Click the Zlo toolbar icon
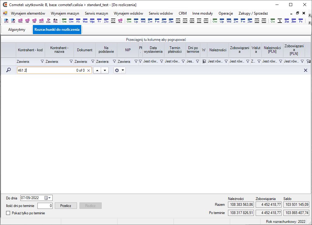This screenshot has width=312, height=225. pos(106,21)
